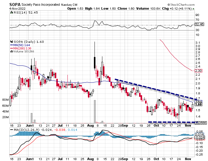
Task: Click the tall black August spike candle
Action: coord(95,56)
